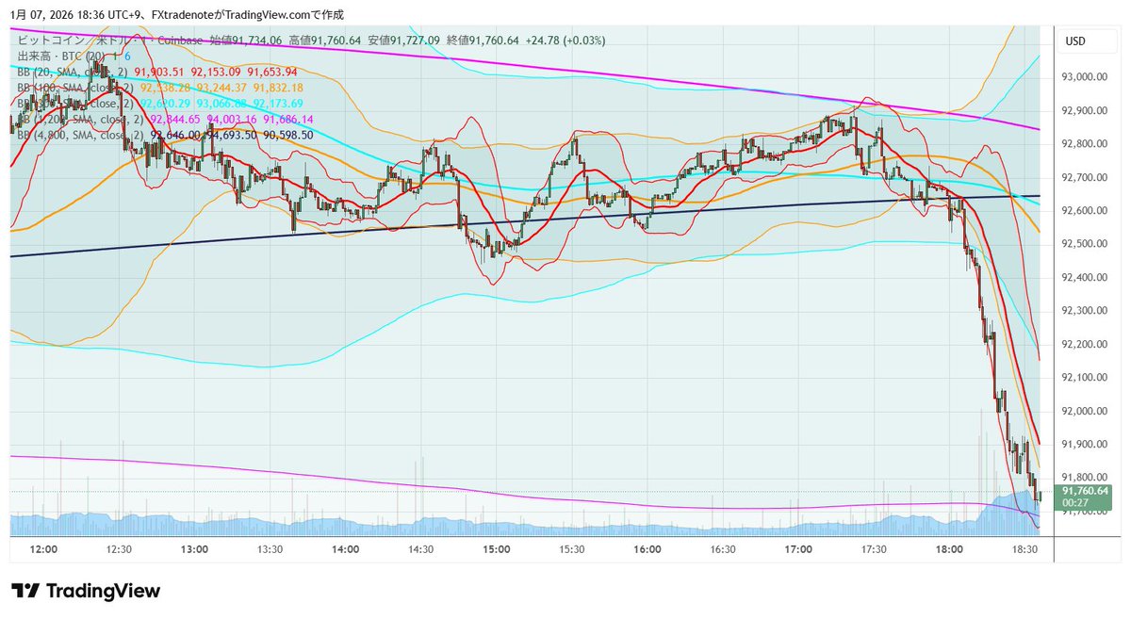Image resolution: width=1131 pixels, height=619 pixels.
Task: Click the red 92,153.09 upper band value
Action: click(215, 72)
